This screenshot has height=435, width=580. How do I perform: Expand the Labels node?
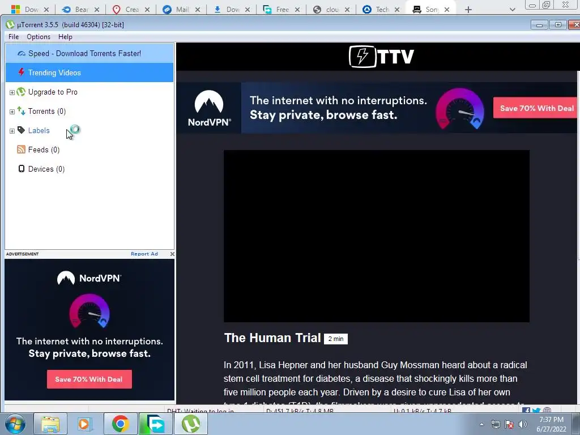[x=12, y=131]
